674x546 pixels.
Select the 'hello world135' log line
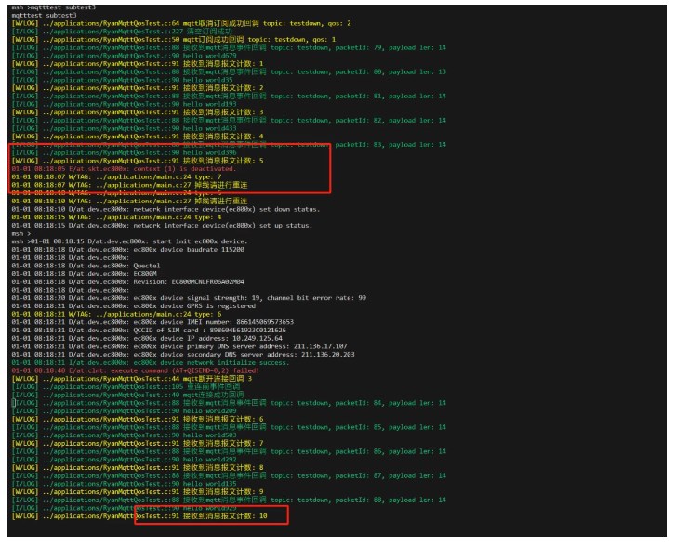125,484
